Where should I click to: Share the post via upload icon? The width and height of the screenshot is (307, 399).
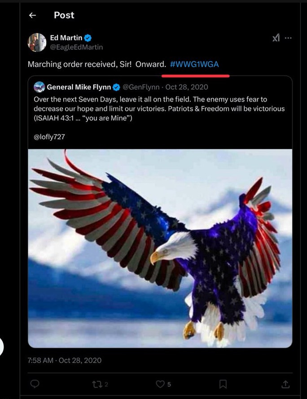pyautogui.click(x=285, y=384)
